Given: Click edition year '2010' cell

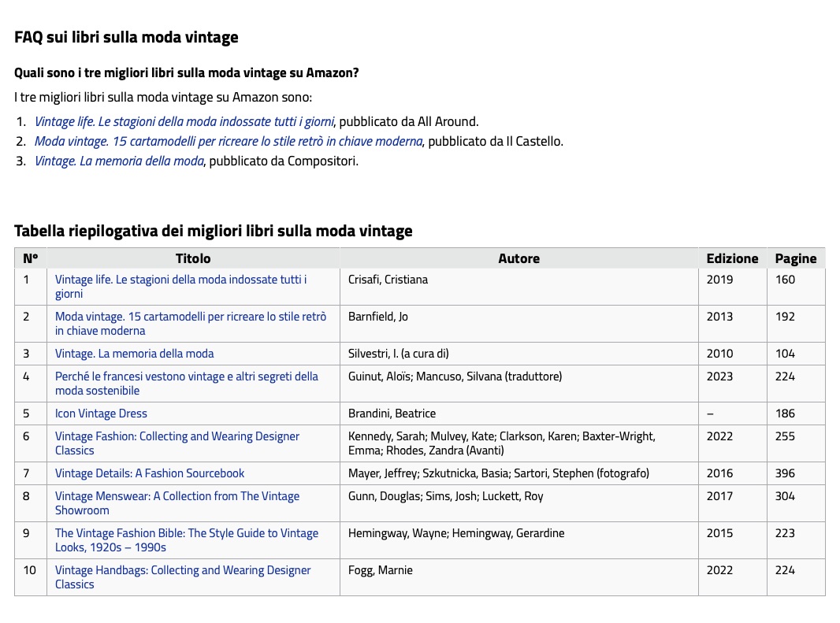Looking at the screenshot, I should coord(732,354).
